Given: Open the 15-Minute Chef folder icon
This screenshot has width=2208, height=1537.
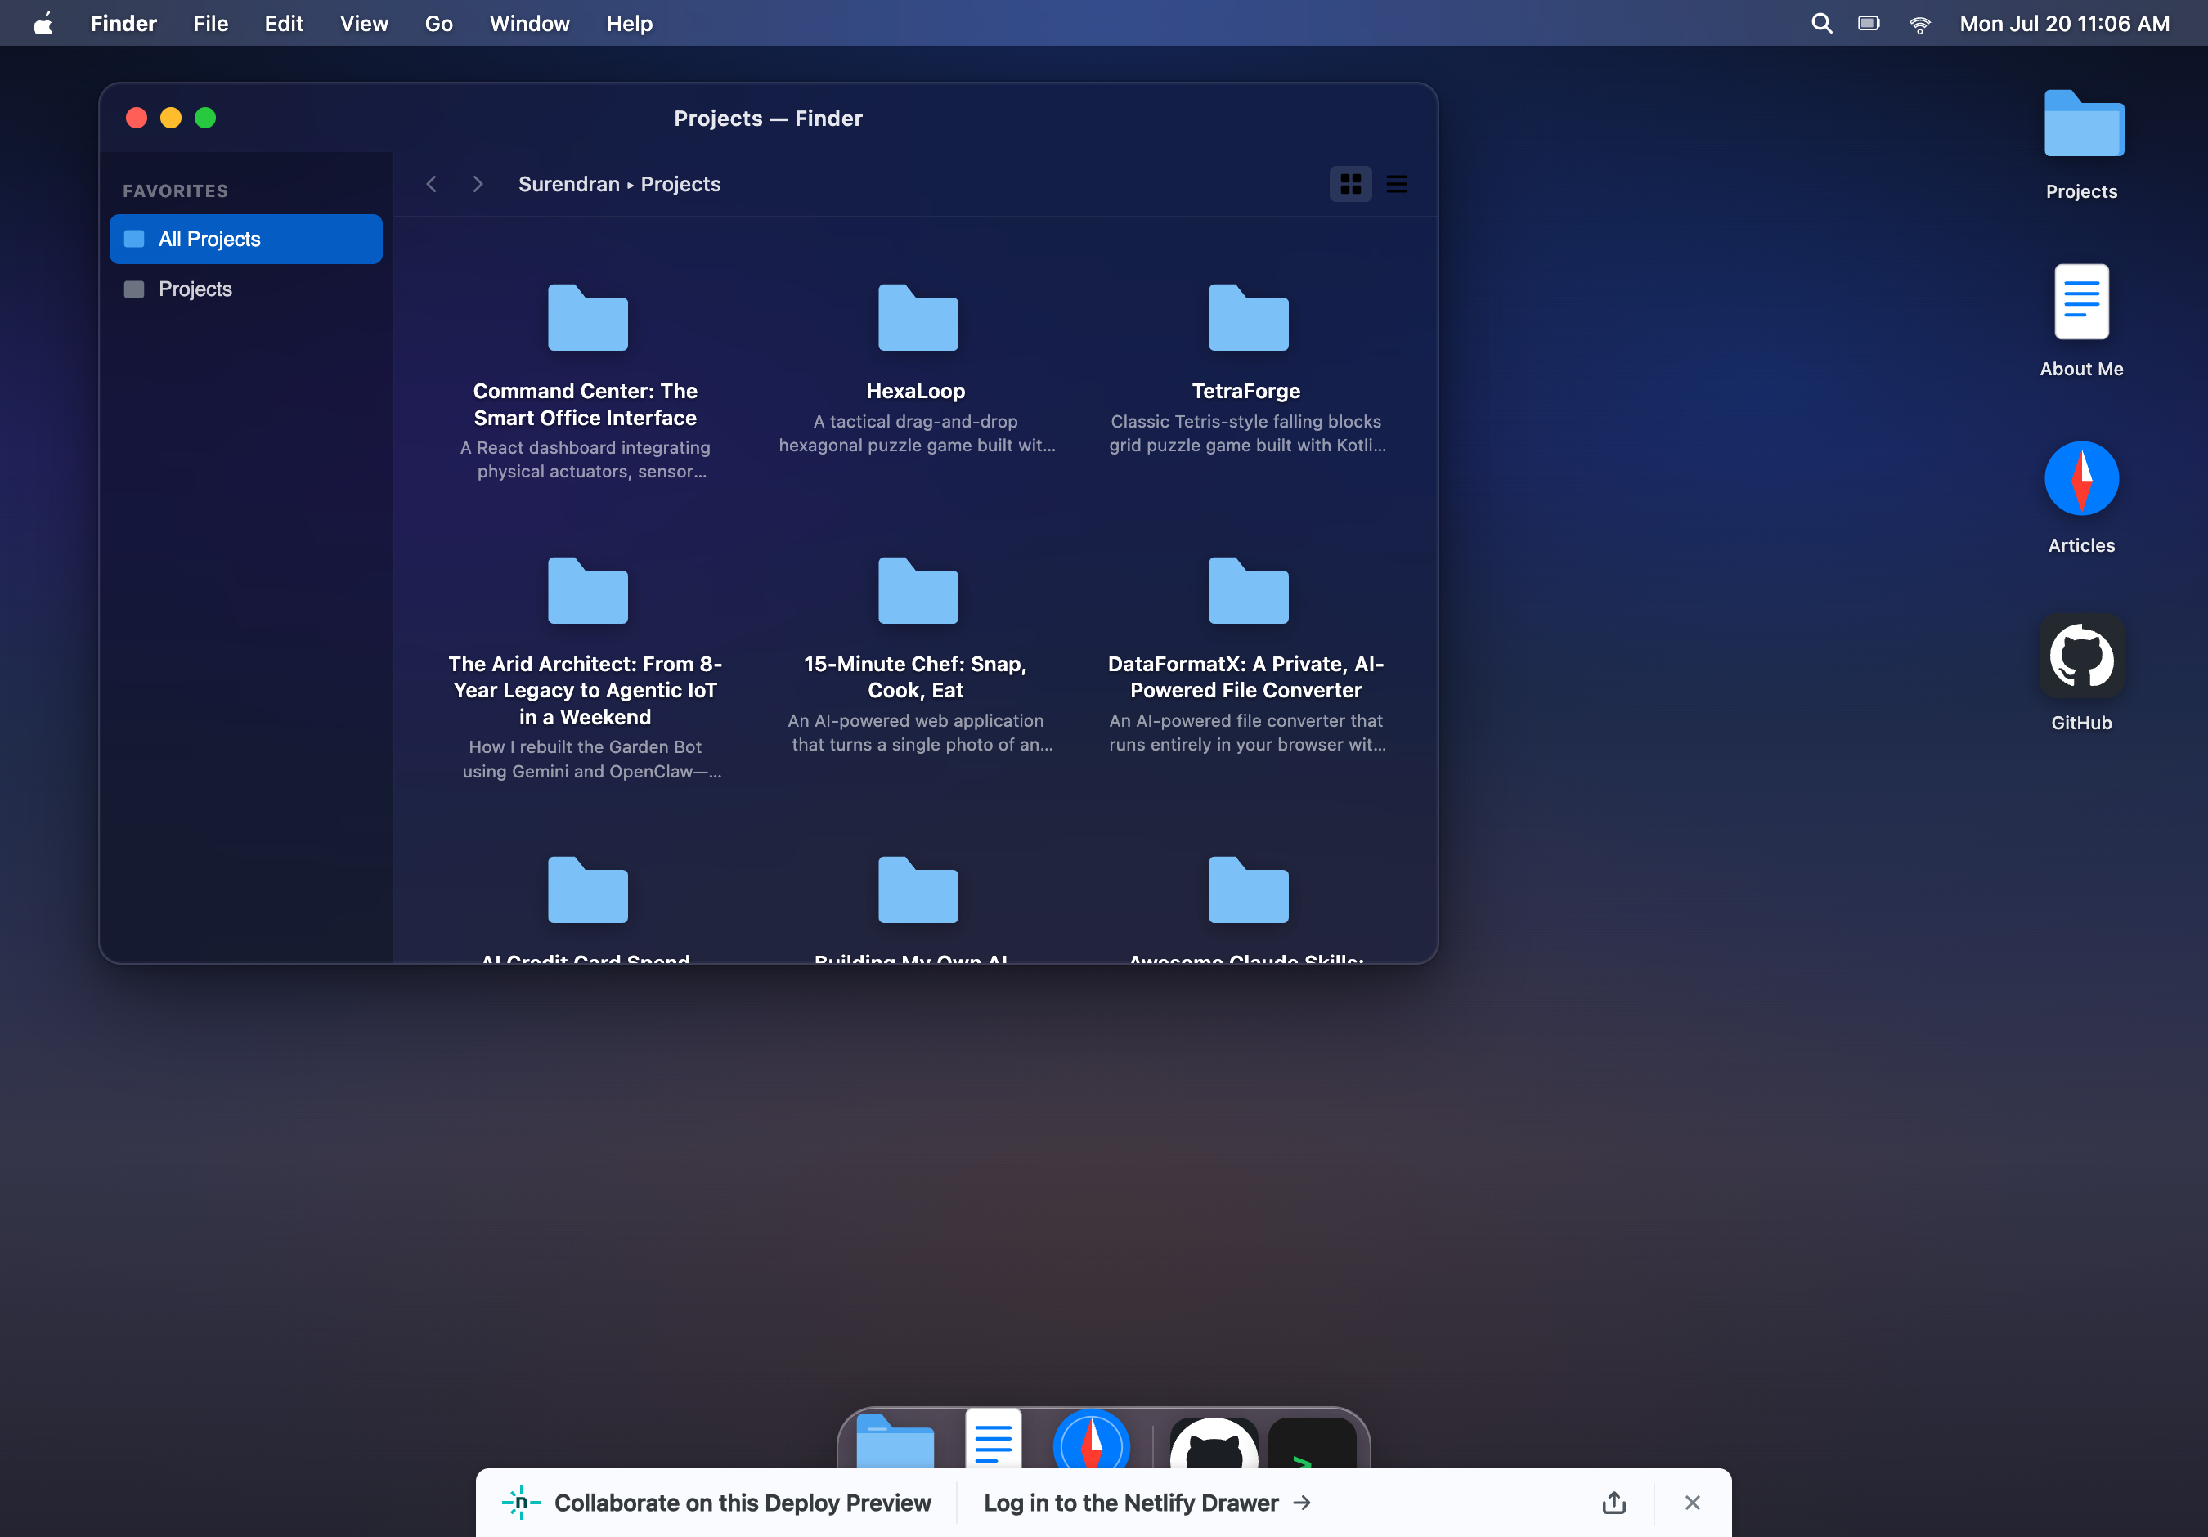Looking at the screenshot, I should pos(918,591).
